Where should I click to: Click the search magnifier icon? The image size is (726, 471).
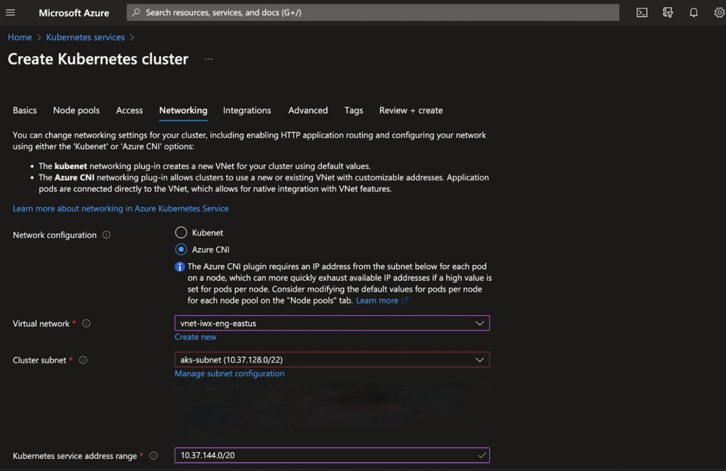pos(136,13)
